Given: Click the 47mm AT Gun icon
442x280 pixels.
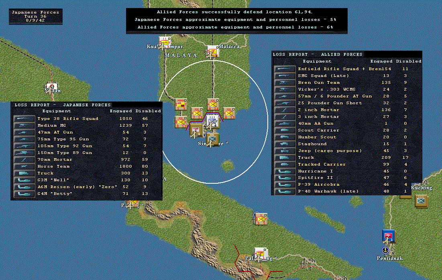Looking at the screenshot, I should (x=24, y=132).
